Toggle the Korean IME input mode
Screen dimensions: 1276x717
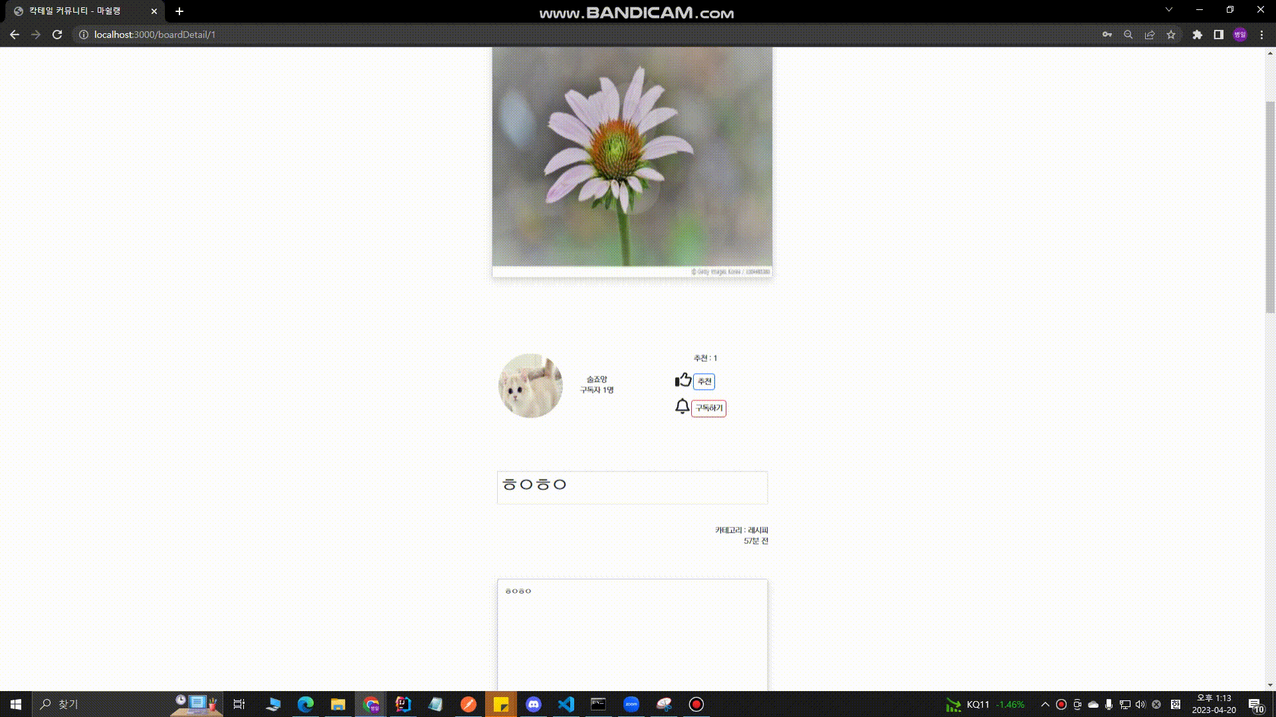tap(1176, 704)
